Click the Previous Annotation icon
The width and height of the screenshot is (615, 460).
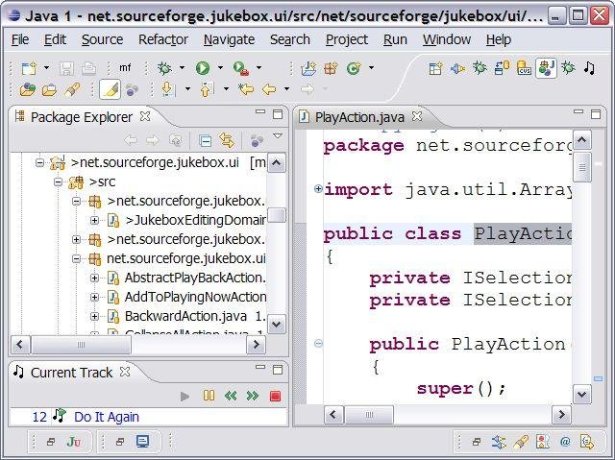[207, 89]
